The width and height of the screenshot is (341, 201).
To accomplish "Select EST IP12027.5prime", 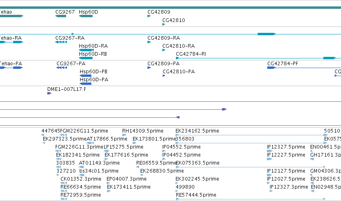I will [x=286, y=179].
